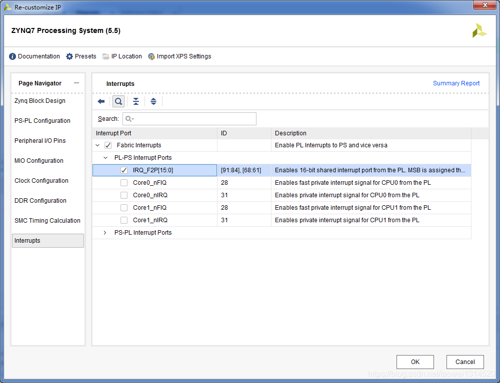Collapse the Fabric Interrupts tree node

(x=97, y=145)
